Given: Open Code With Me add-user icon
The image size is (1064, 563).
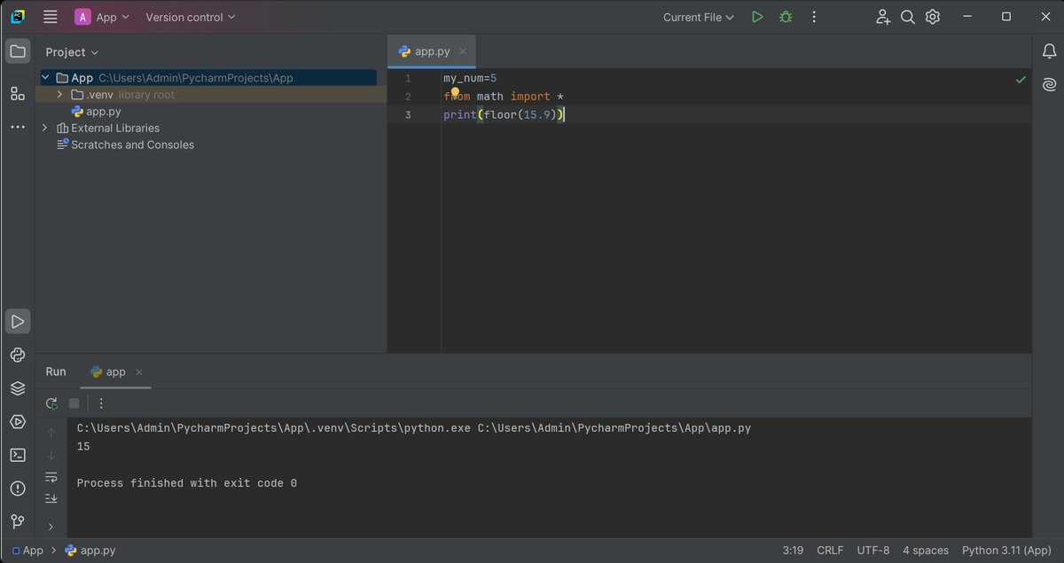Looking at the screenshot, I should [883, 17].
